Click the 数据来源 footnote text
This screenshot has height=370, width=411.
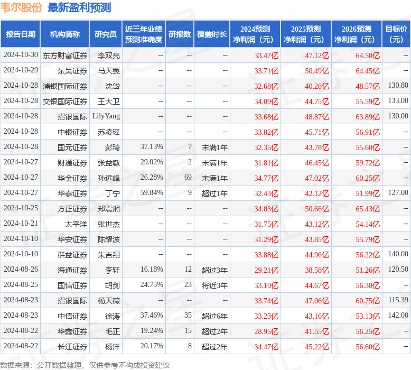(x=85, y=365)
